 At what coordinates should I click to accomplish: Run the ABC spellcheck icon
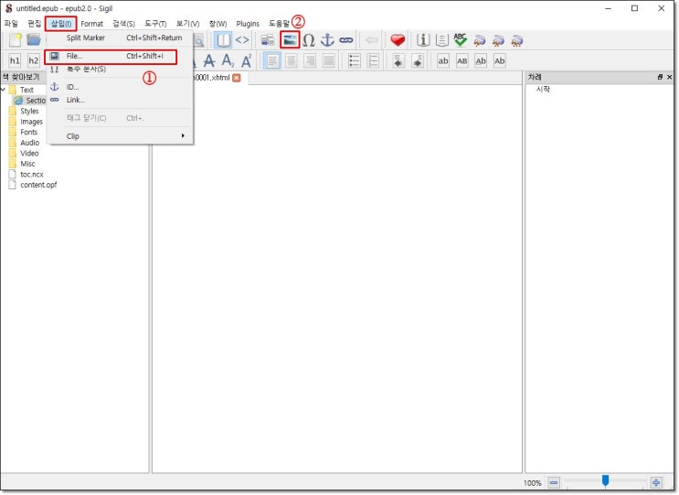(x=460, y=40)
